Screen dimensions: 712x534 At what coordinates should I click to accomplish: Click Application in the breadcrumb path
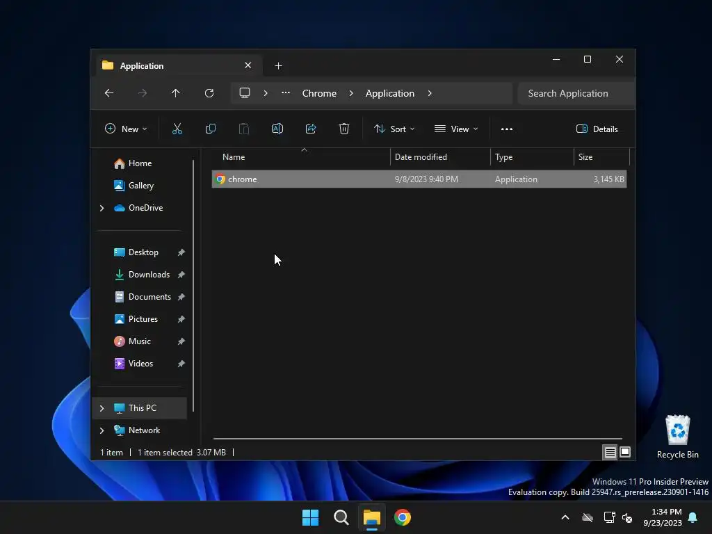[x=389, y=93]
